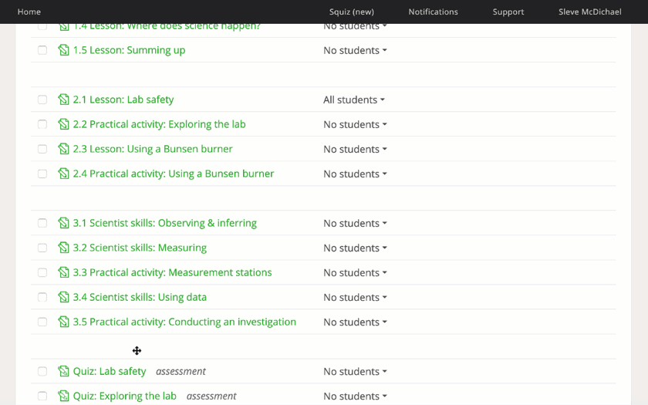Click assessment label next to Quiz: Exploring the lab
The image size is (648, 405).
click(211, 397)
